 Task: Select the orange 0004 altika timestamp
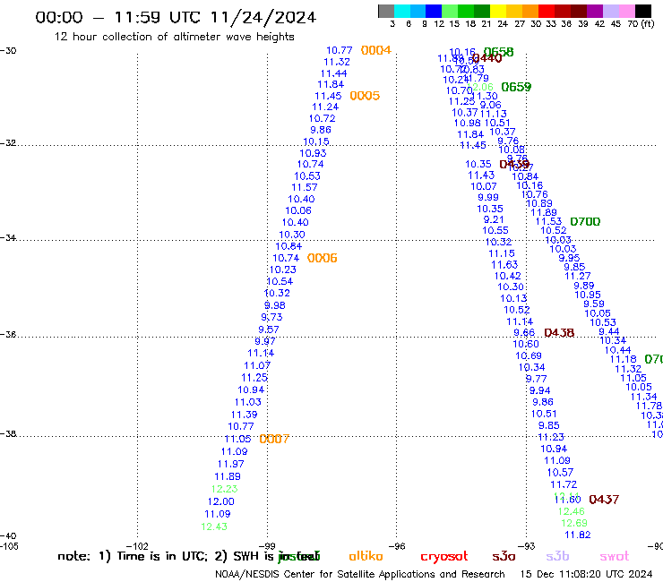point(376,50)
